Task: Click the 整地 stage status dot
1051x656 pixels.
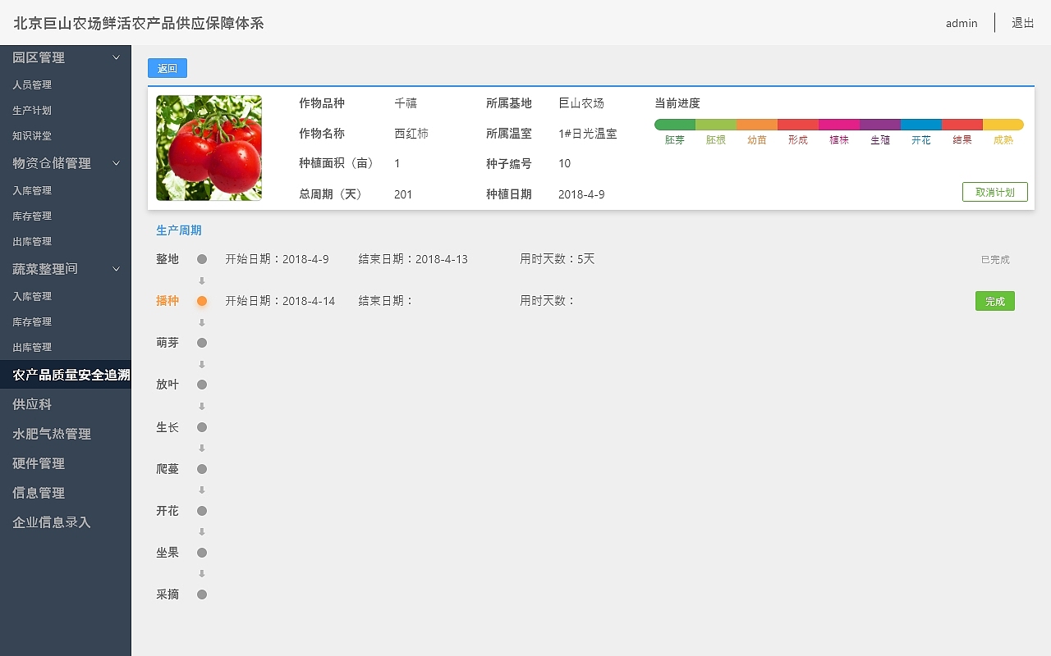Action: (202, 259)
